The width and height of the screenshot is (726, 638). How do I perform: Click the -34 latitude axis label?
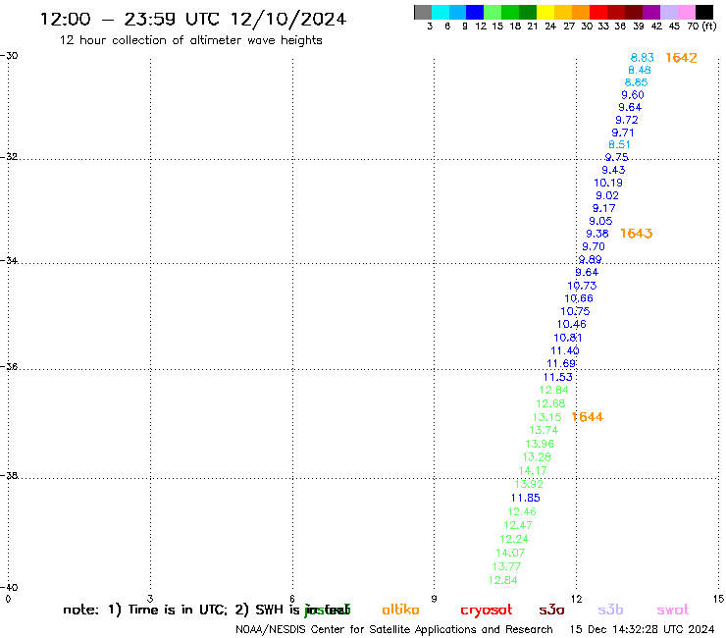9,261
